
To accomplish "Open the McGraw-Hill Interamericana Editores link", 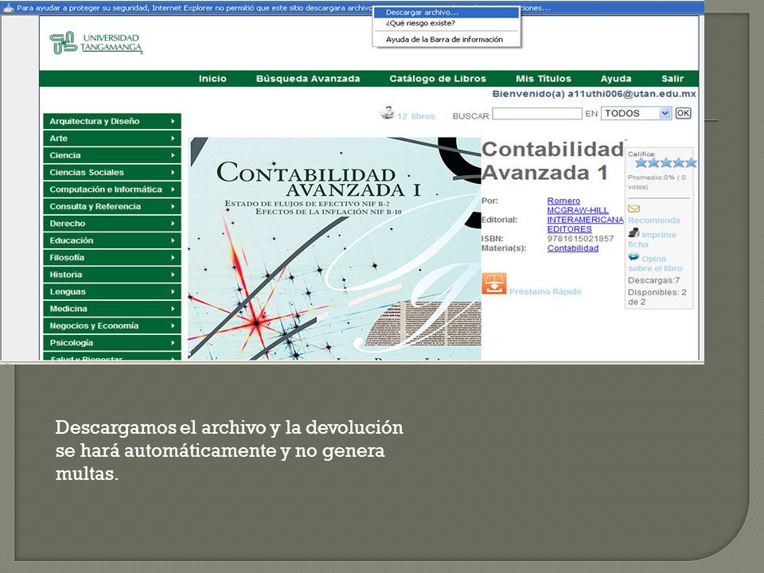I will [585, 220].
